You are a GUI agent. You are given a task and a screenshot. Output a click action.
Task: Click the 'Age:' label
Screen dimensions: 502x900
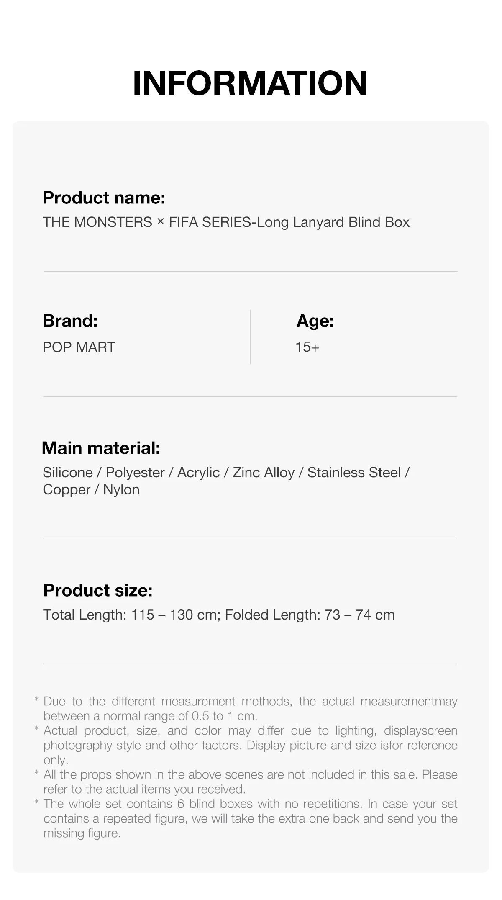pos(315,321)
